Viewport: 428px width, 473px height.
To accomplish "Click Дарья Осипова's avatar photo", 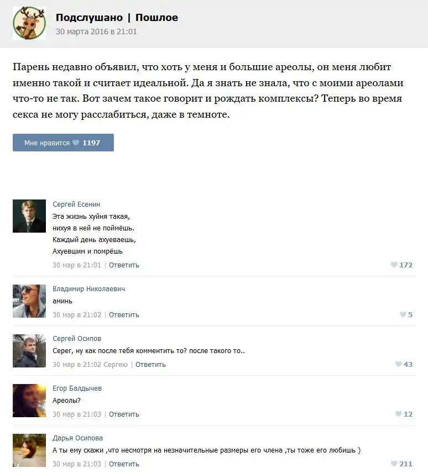I will click(x=29, y=450).
